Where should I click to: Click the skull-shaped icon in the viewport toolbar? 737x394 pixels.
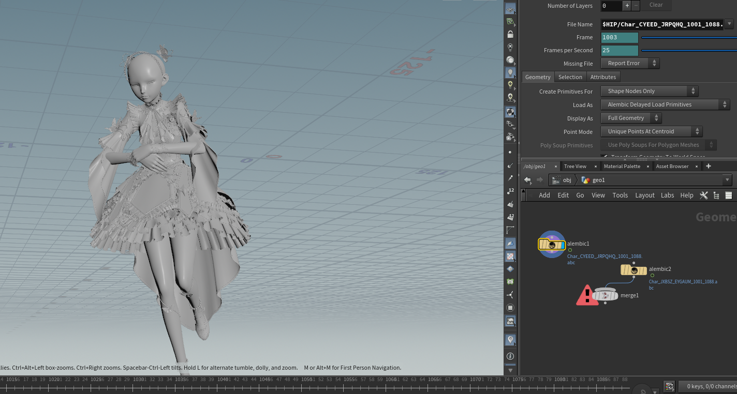510,98
